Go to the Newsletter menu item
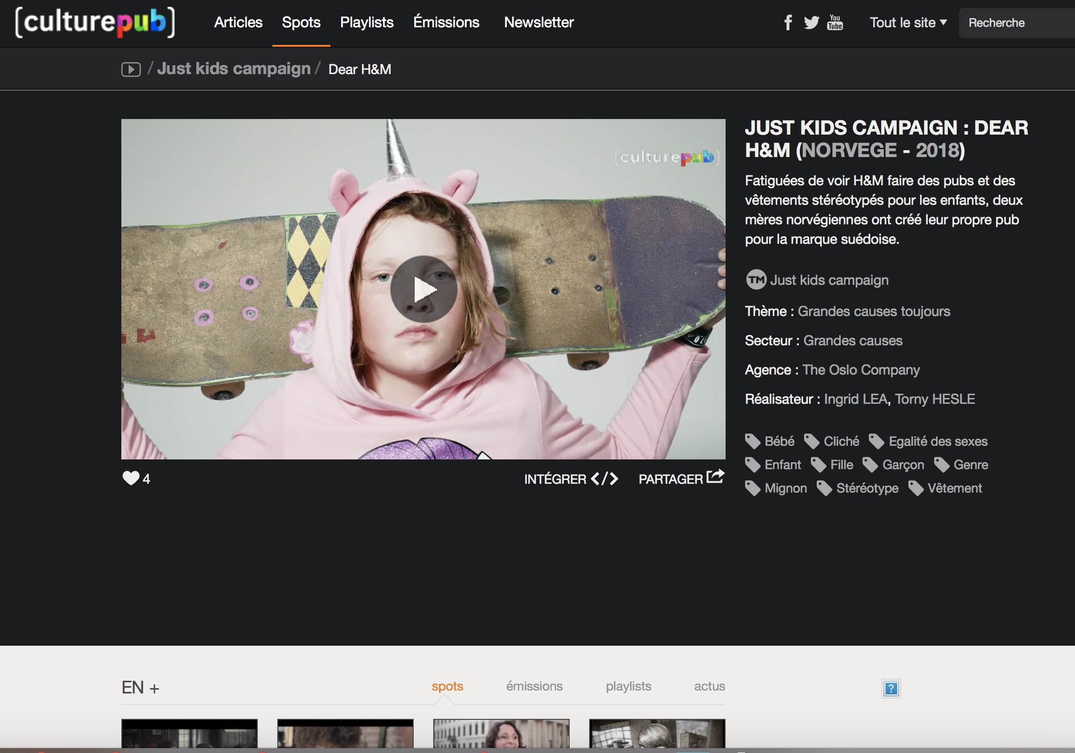The height and width of the screenshot is (753, 1075). (539, 22)
